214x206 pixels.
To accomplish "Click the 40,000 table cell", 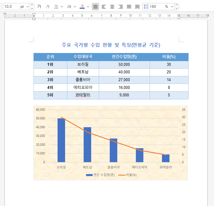I will click(124, 72).
